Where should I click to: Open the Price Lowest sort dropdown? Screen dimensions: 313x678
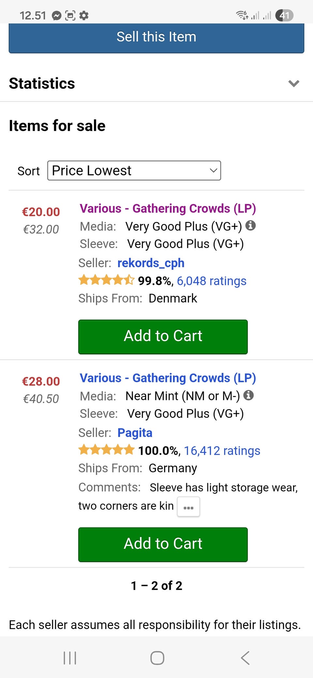[134, 170]
